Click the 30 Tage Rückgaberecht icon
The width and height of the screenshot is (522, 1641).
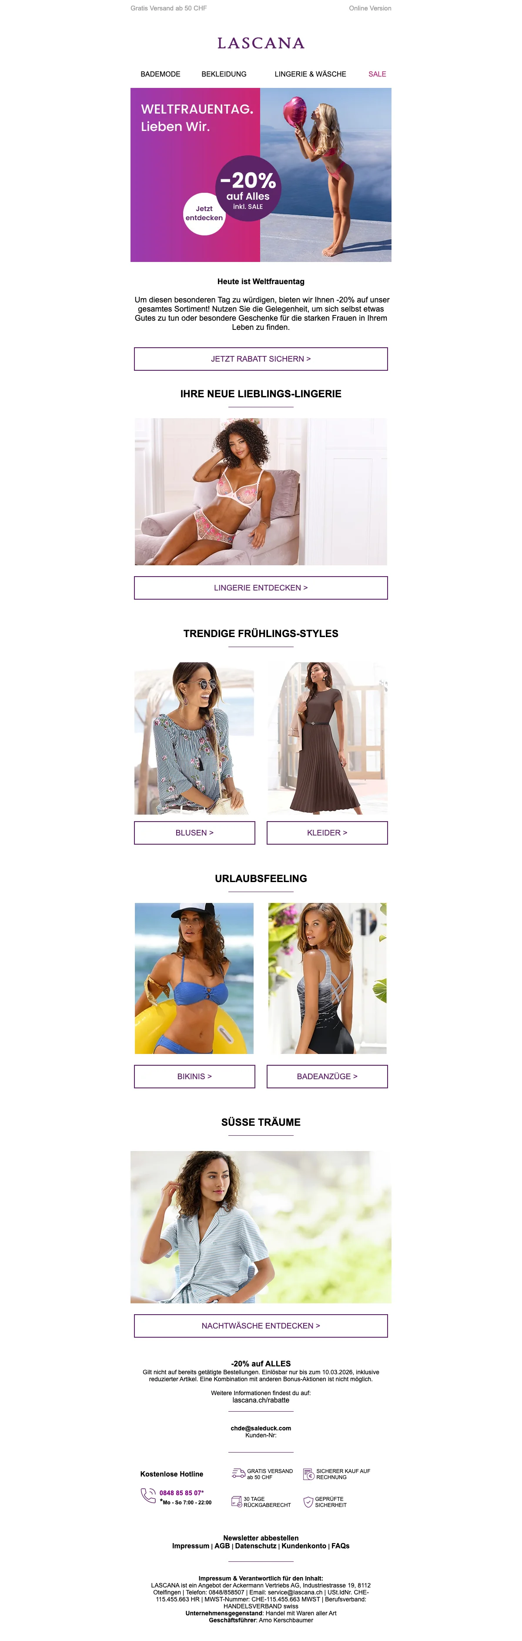(236, 1502)
